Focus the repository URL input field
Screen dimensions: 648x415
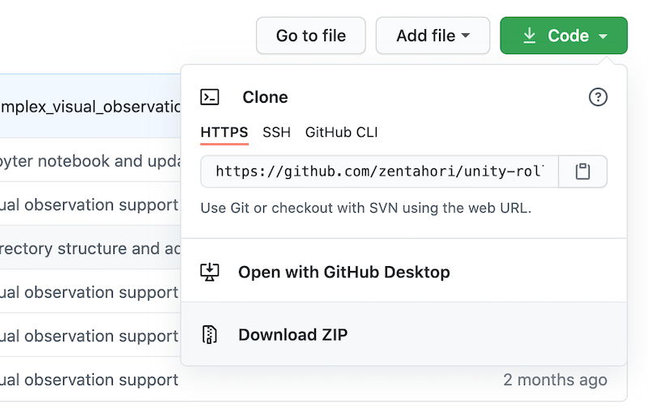click(379, 172)
